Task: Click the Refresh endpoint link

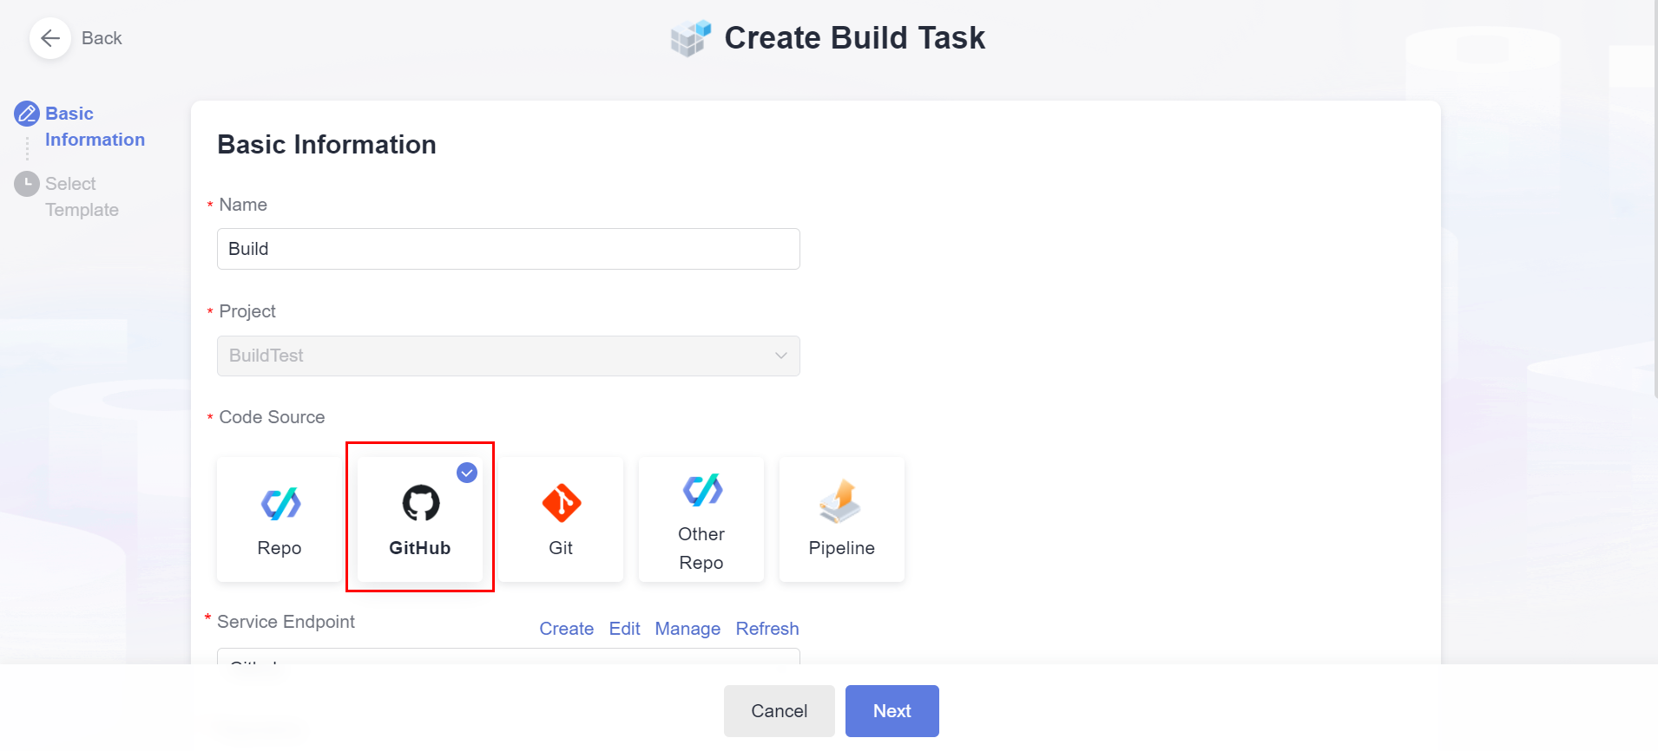Action: 766,629
